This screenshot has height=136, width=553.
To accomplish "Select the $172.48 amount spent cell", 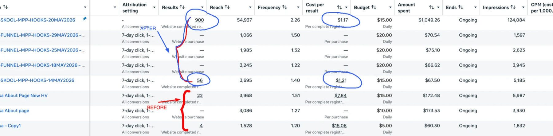I will tap(431, 95).
